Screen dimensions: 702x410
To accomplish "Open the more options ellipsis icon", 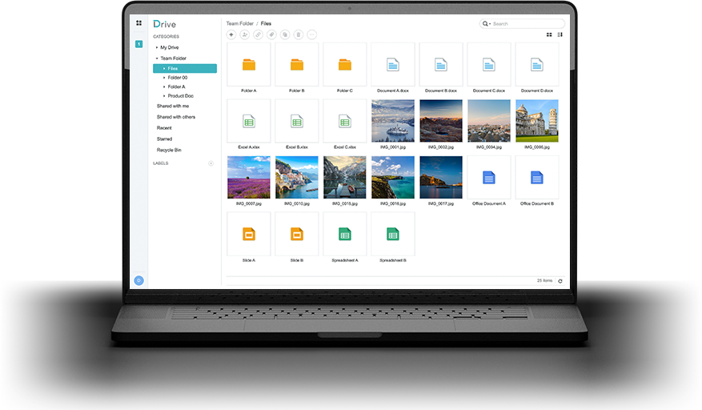I will [x=312, y=34].
